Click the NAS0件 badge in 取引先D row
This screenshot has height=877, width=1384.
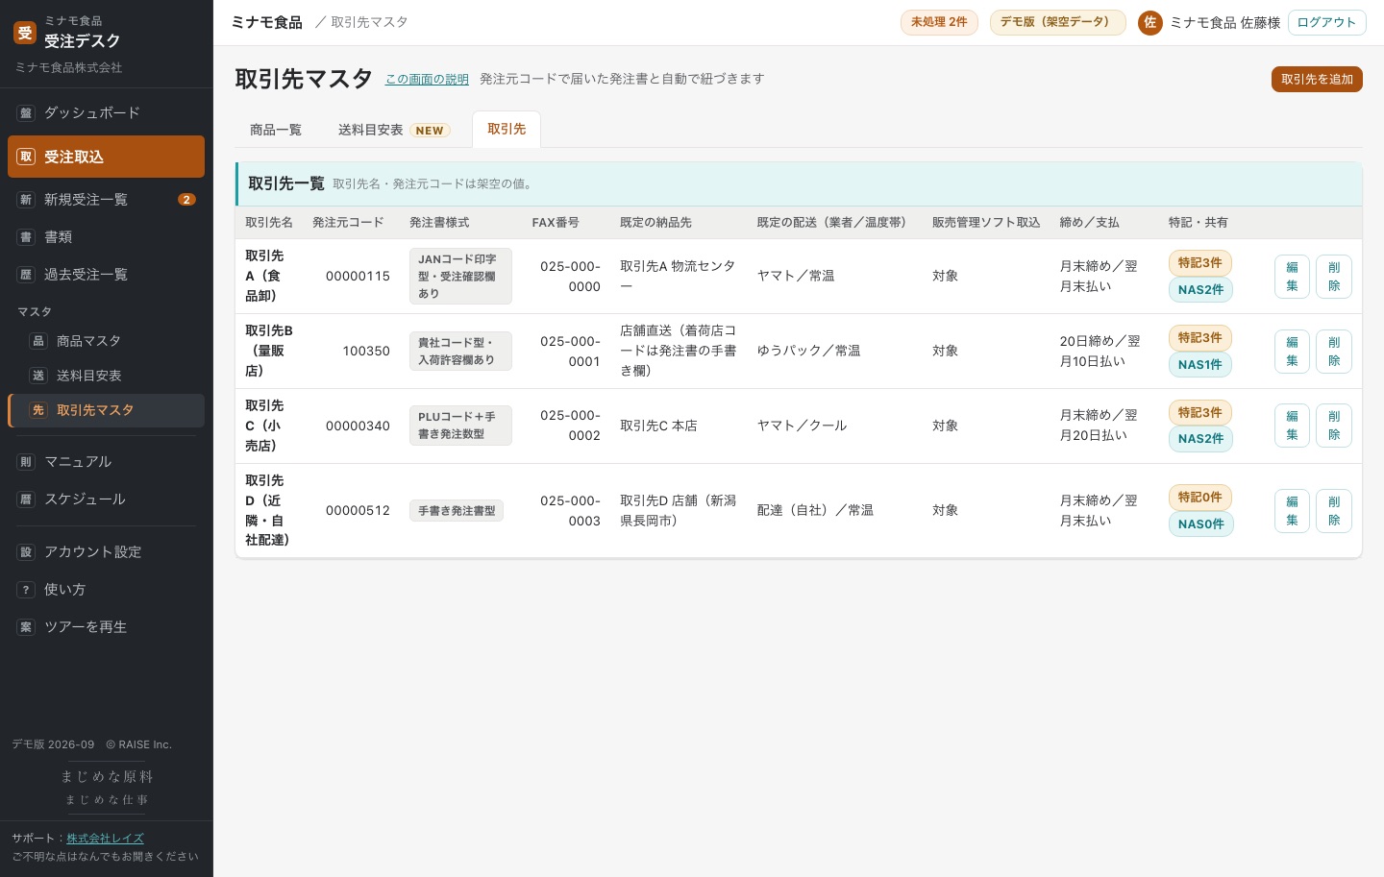tap(1200, 524)
